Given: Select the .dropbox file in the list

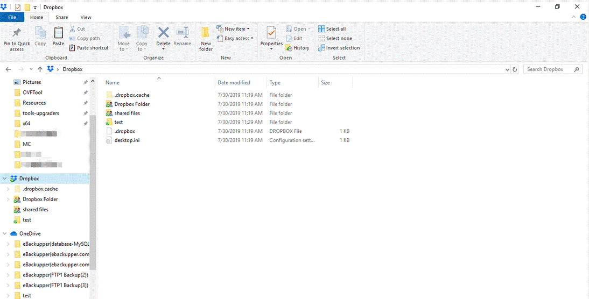Looking at the screenshot, I should pyautogui.click(x=125, y=131).
